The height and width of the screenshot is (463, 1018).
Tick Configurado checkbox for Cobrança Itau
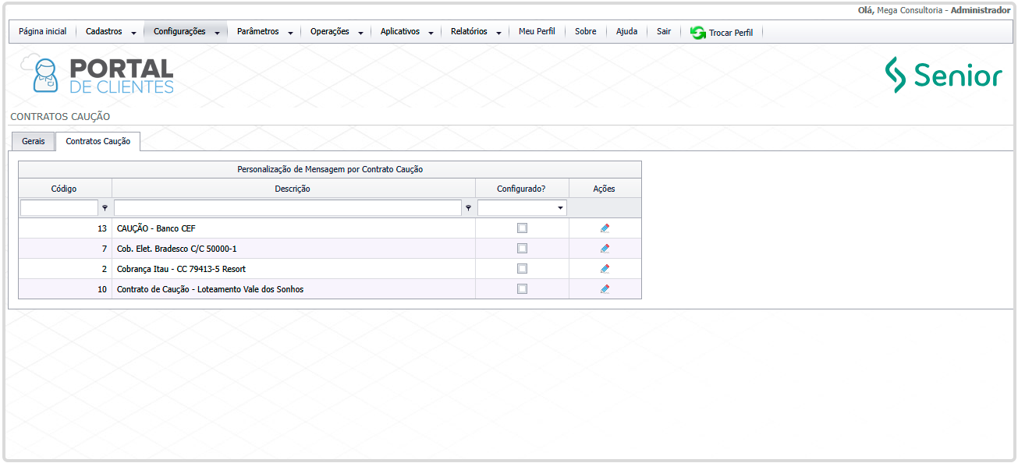point(522,269)
